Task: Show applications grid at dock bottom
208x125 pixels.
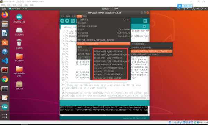Action: tap(5, 116)
